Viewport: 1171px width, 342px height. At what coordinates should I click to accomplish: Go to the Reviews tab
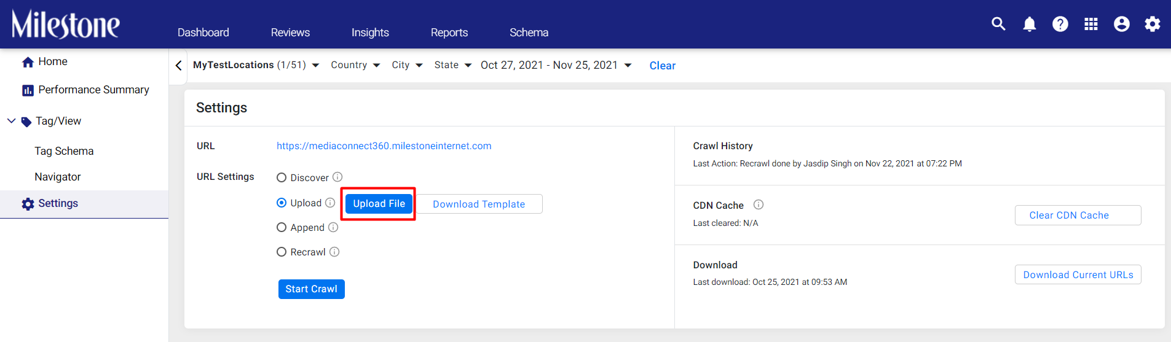[290, 33]
